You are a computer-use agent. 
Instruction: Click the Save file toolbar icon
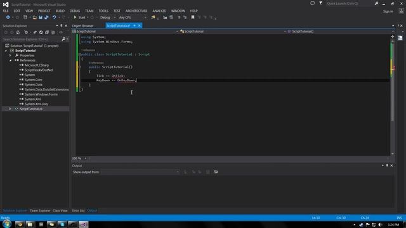point(41,17)
